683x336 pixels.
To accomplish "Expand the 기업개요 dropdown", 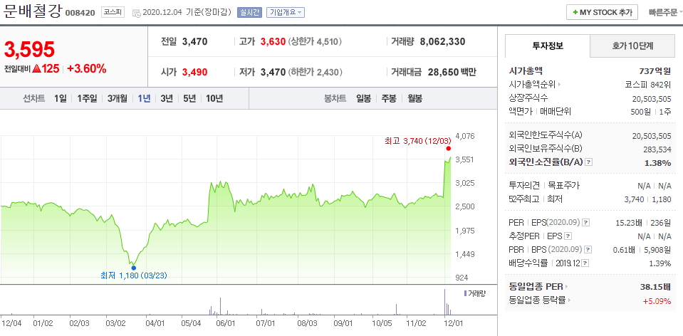I will (286, 12).
